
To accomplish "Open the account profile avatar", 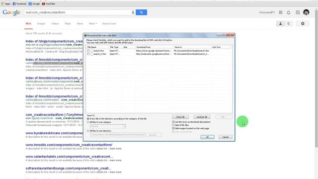I will [x=306, y=12].
